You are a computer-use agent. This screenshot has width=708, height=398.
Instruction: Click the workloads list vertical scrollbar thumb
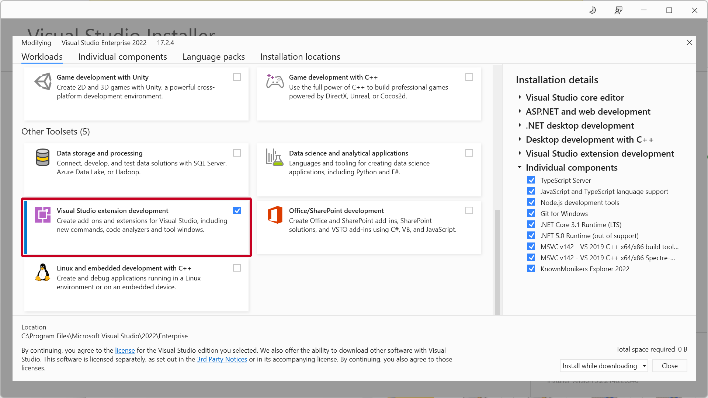(x=497, y=262)
